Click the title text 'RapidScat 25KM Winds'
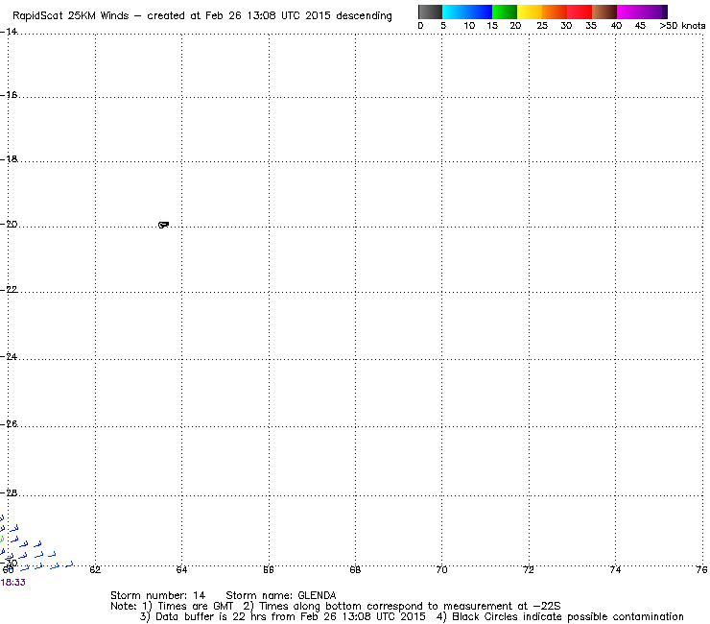 [x=71, y=15]
